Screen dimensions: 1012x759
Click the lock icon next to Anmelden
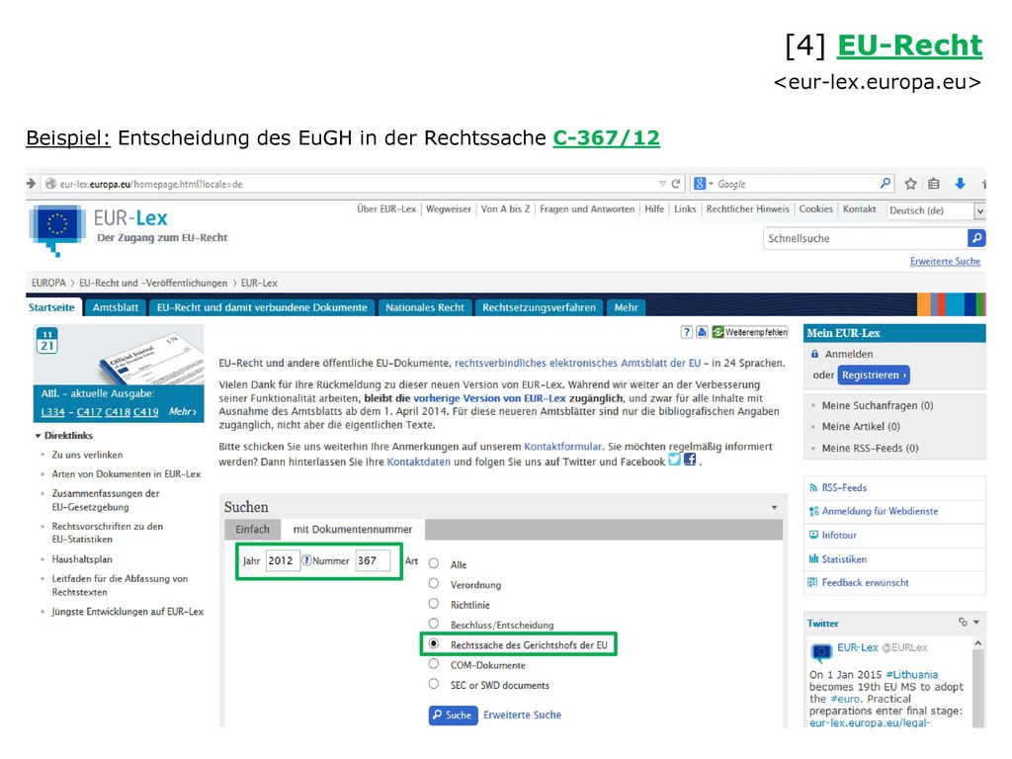click(814, 354)
